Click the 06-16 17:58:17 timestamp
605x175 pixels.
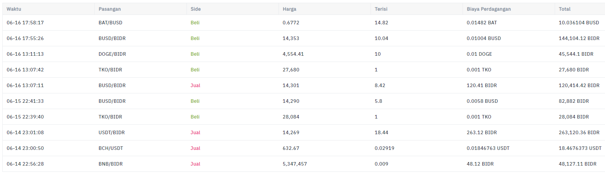click(x=25, y=23)
